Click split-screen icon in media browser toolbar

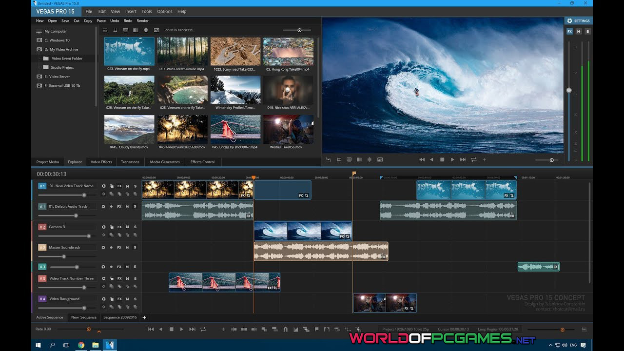pos(136,30)
